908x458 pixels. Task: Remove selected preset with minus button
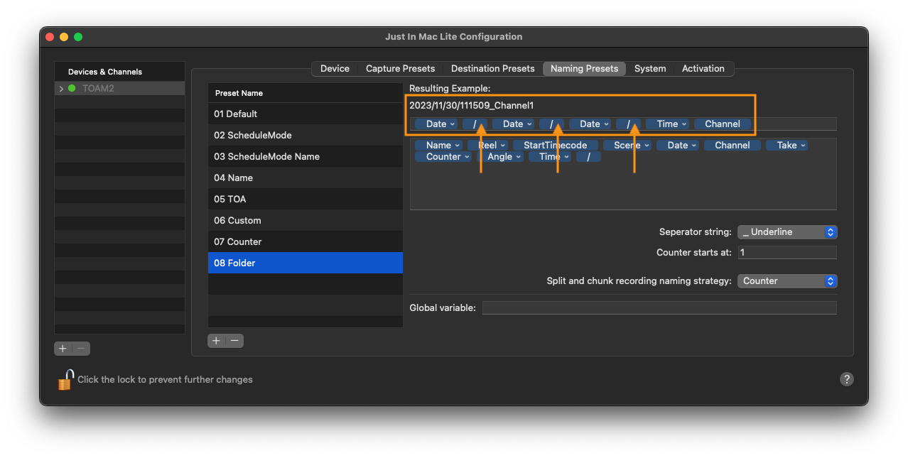234,341
